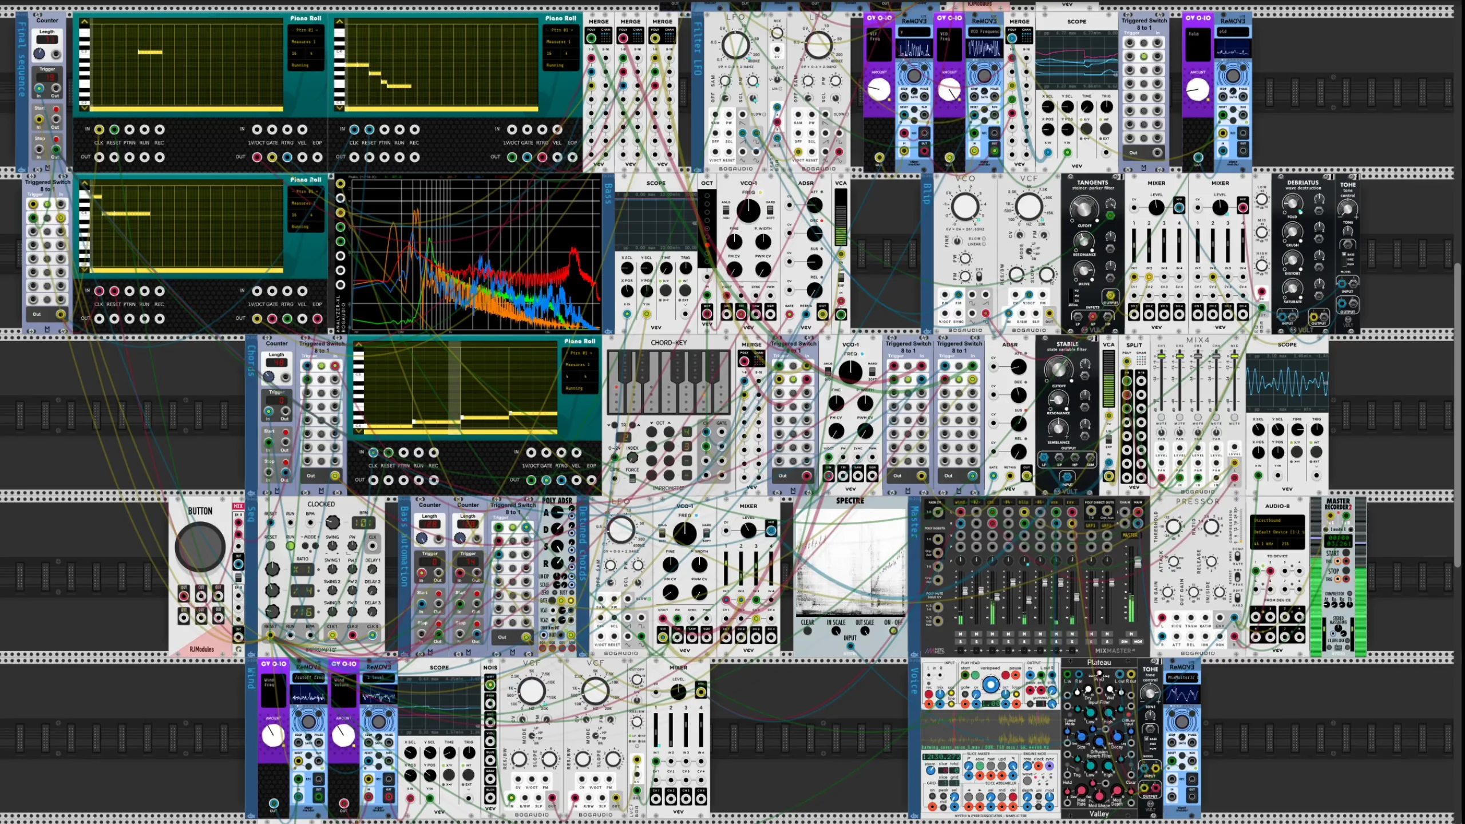Click the wind channel fader on MixMaster
This screenshot has width=1465, height=824.
tap(965, 591)
